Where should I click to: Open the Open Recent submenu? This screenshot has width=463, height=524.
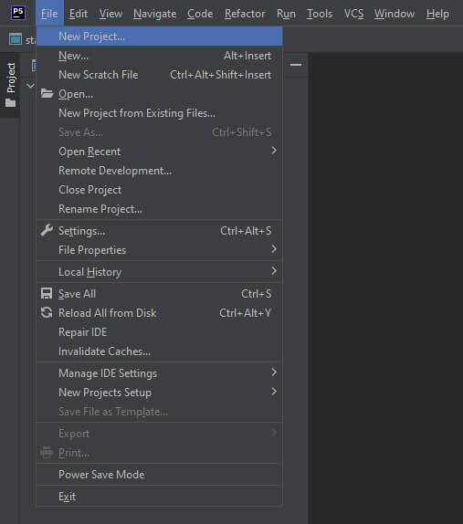pyautogui.click(x=159, y=152)
